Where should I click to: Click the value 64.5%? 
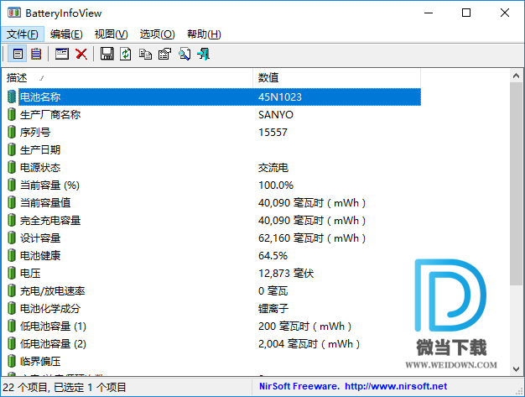click(273, 256)
